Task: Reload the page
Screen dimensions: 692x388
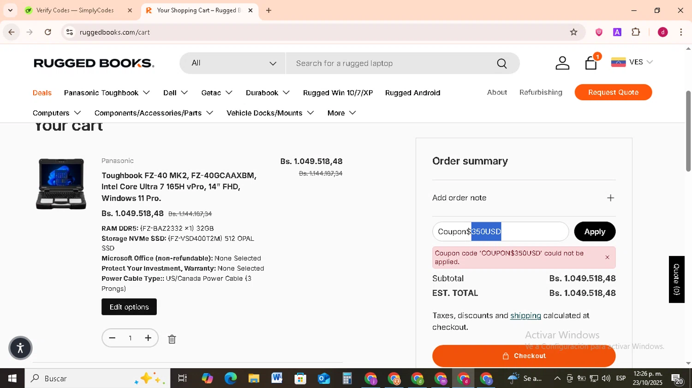Action: point(48,32)
